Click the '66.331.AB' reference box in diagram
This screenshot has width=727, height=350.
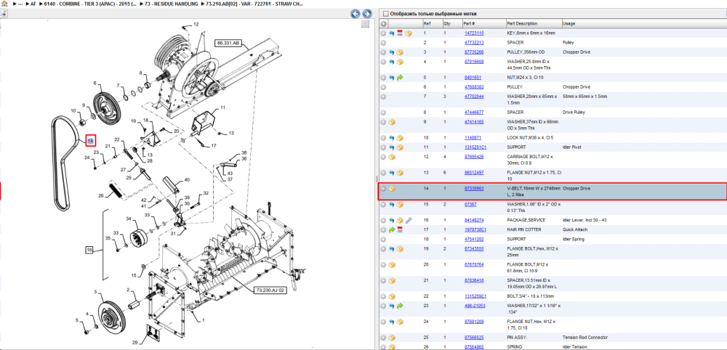pos(228,43)
